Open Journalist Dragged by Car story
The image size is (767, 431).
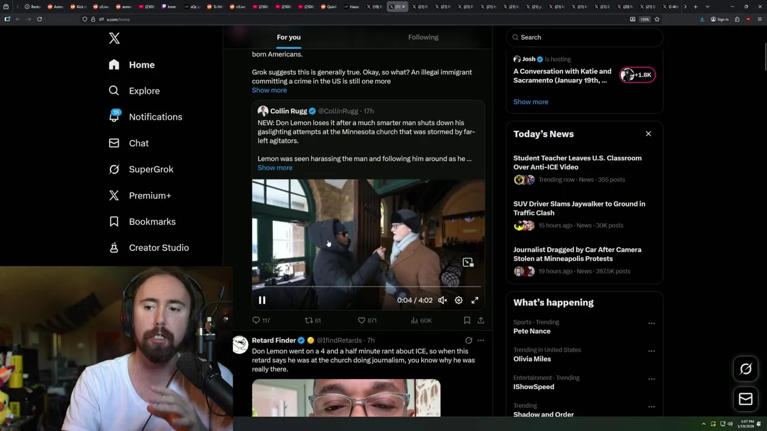pyautogui.click(x=577, y=254)
